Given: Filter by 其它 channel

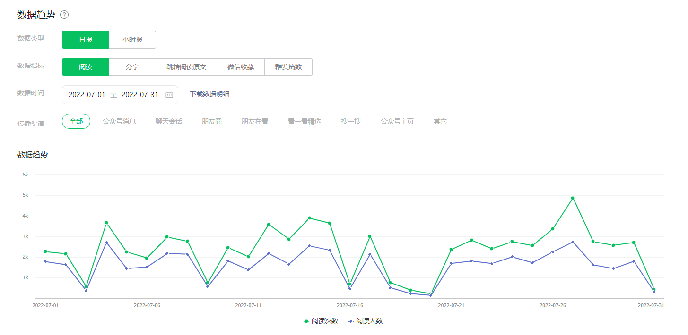Looking at the screenshot, I should click(440, 121).
